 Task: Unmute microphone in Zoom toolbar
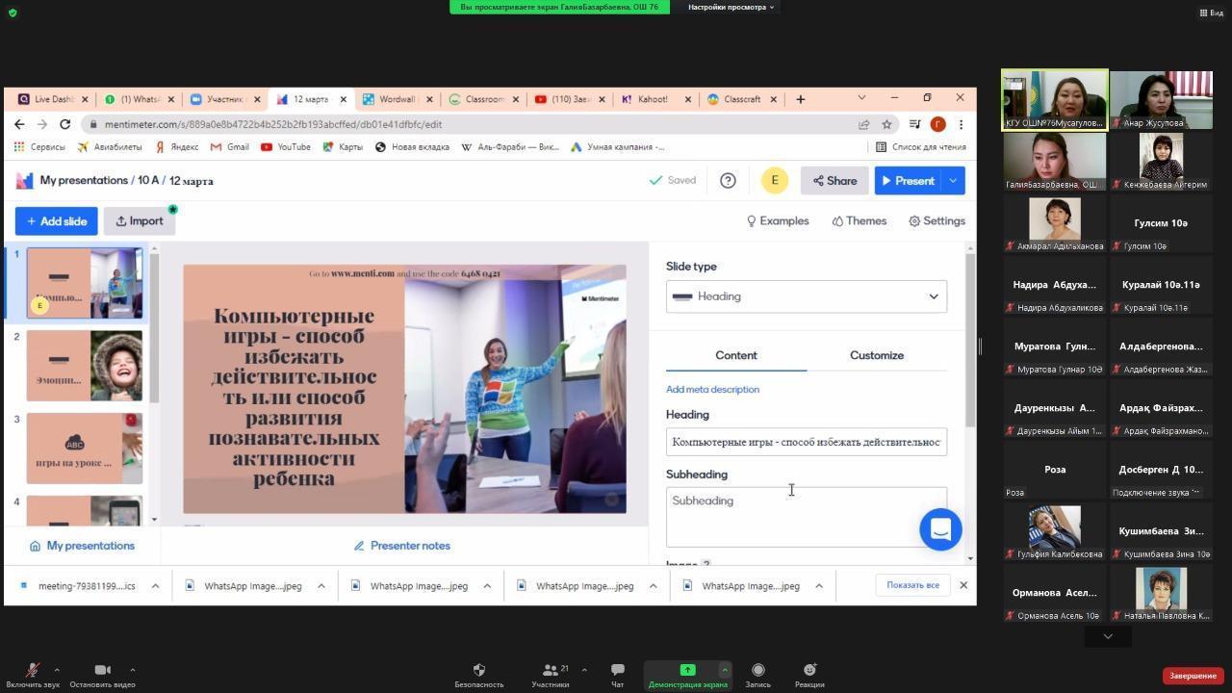pyautogui.click(x=32, y=670)
